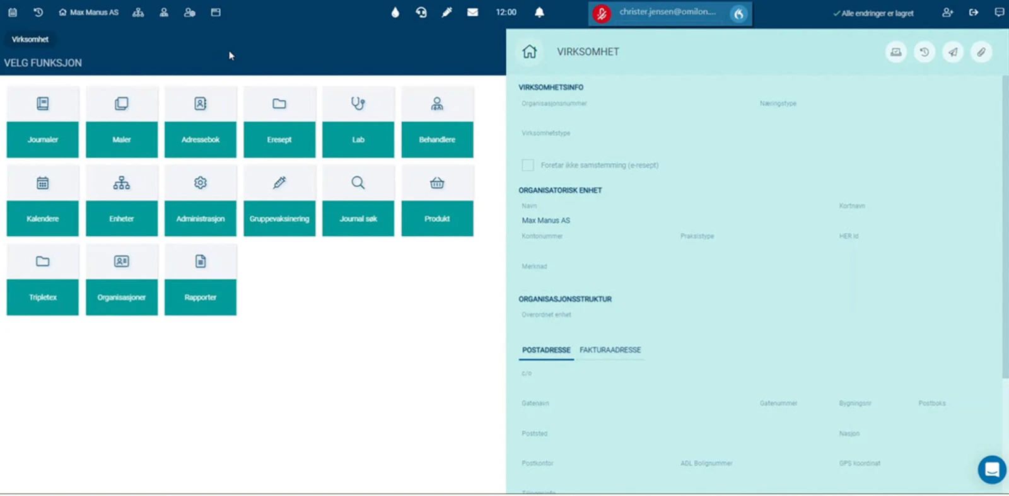Check Foretar ikke samstemming (e-resept) checkbox
The image size is (1009, 496).
[x=528, y=165]
